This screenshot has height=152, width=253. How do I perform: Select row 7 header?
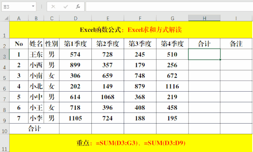4,97
